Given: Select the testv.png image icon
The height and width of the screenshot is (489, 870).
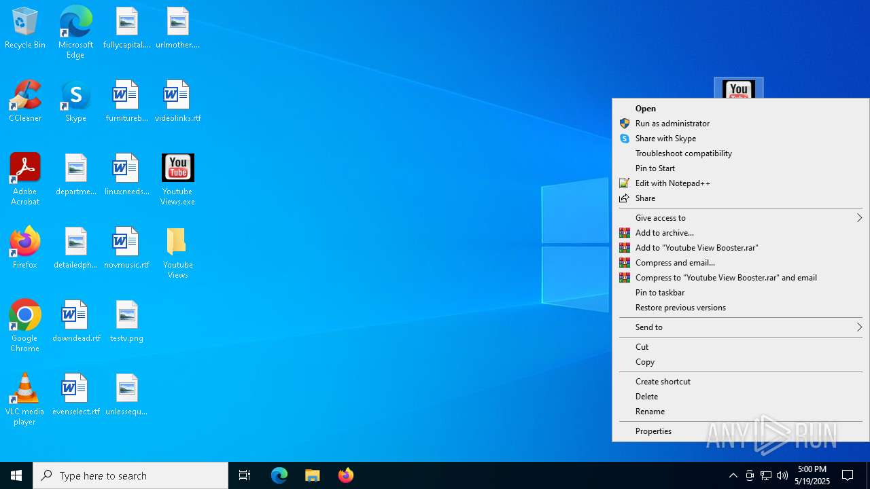Looking at the screenshot, I should coord(126,322).
